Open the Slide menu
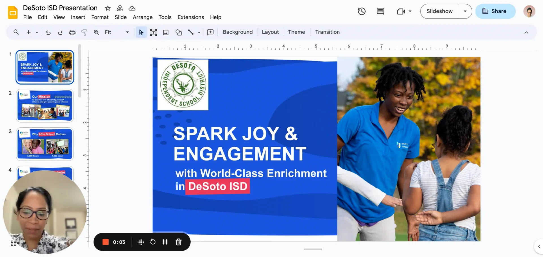Image resolution: width=543 pixels, height=257 pixels. (121, 17)
